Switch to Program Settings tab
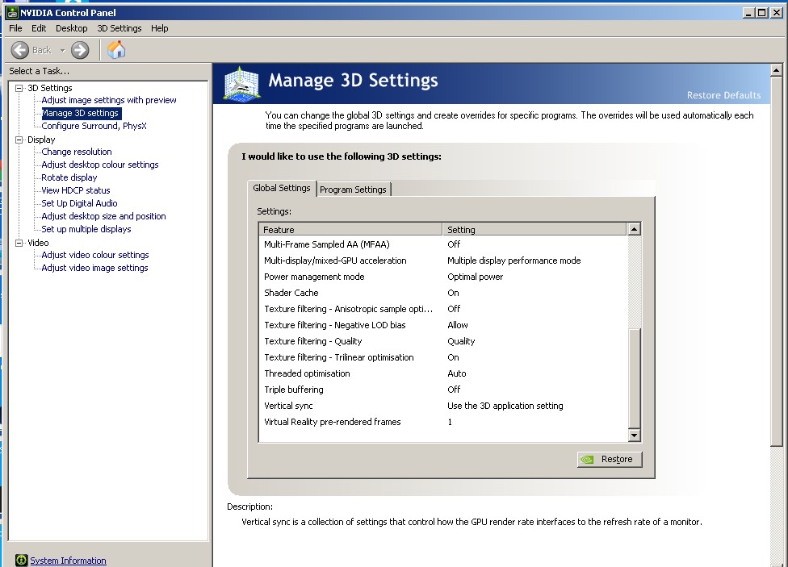Viewport: 788px width, 567px height. (354, 190)
